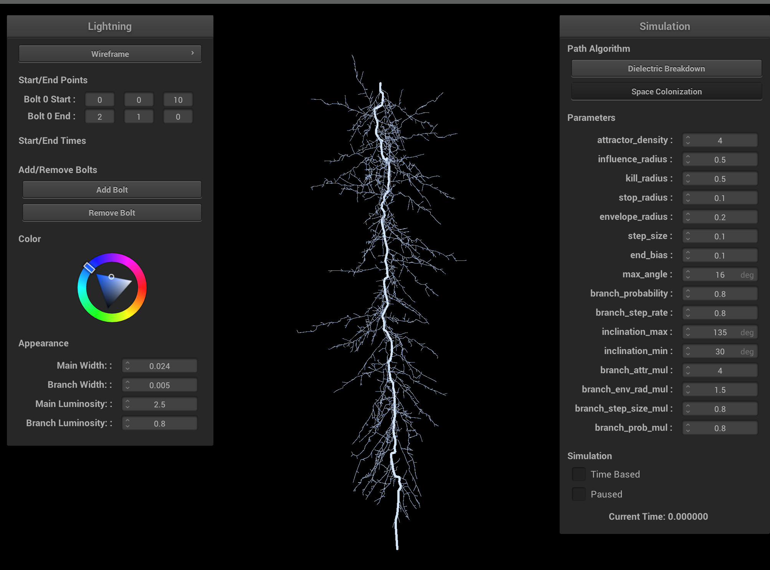
Task: Click the color triangle picker handle
Action: pyautogui.click(x=111, y=277)
